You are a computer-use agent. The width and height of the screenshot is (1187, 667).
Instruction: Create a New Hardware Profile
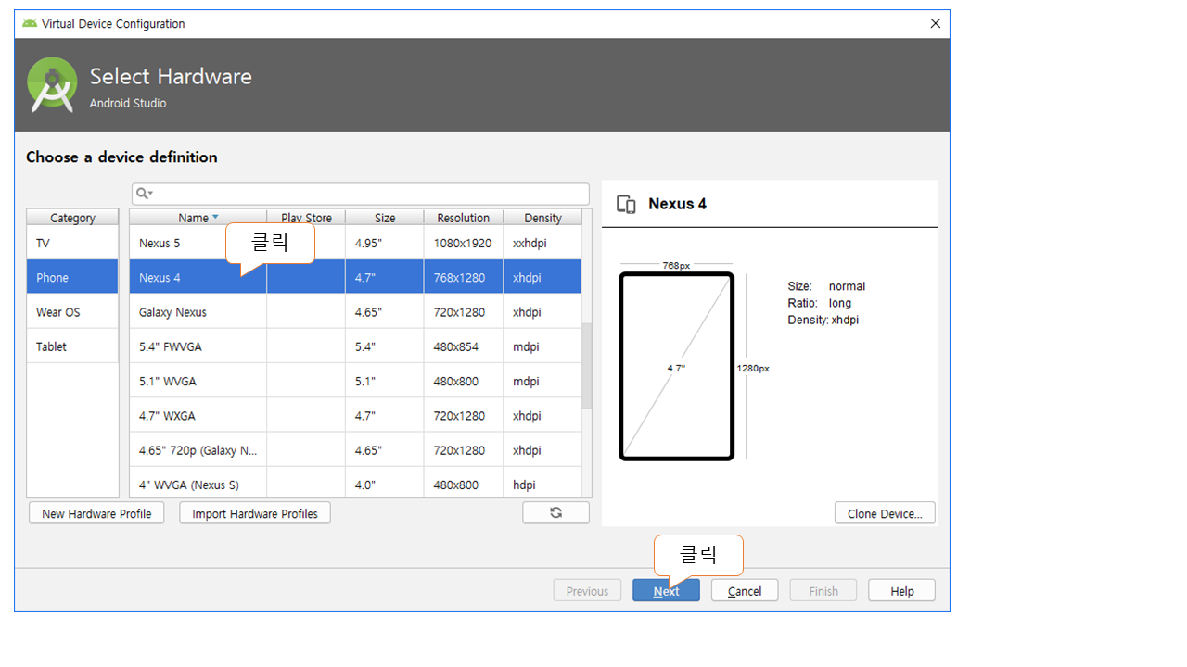96,513
